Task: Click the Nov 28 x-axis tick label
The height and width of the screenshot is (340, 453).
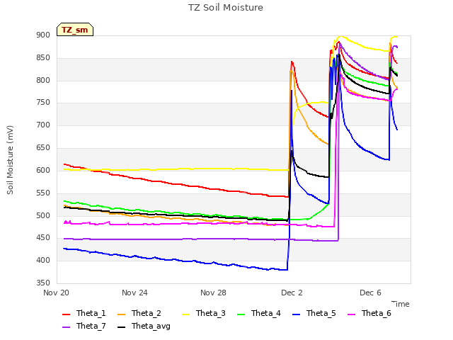Action: pyautogui.click(x=213, y=293)
